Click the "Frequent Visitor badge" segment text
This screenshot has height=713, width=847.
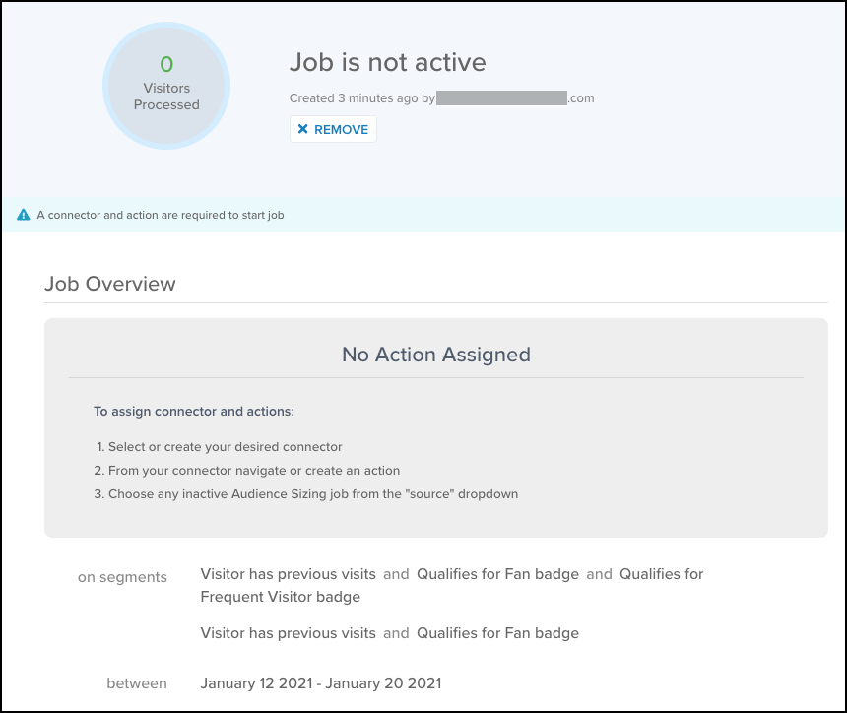(280, 596)
